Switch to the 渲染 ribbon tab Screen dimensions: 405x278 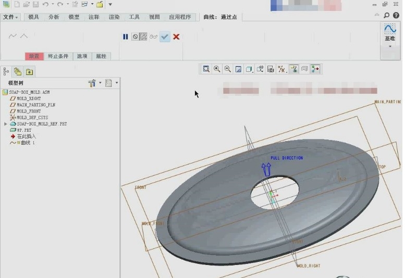(114, 17)
